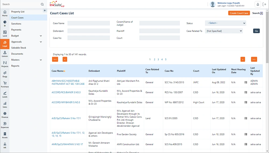Expand the Masters submenu
The image size is (269, 153).
41,60
